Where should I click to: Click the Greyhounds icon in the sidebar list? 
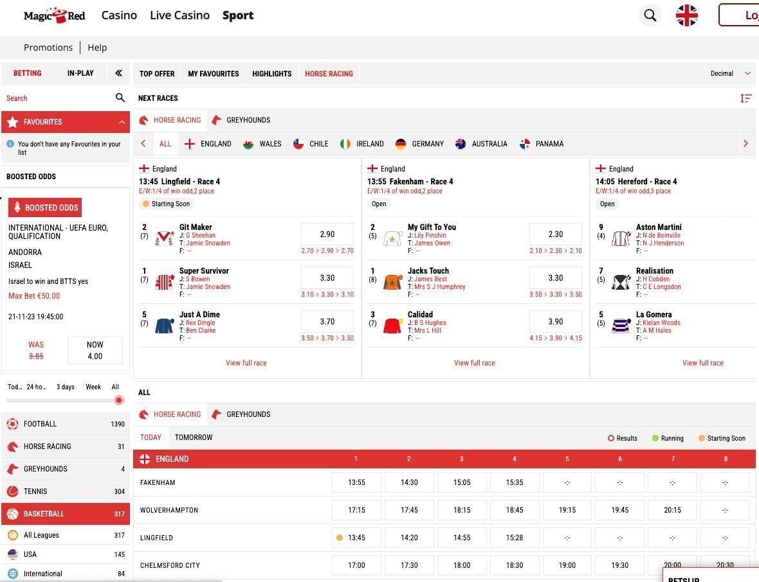tap(13, 469)
